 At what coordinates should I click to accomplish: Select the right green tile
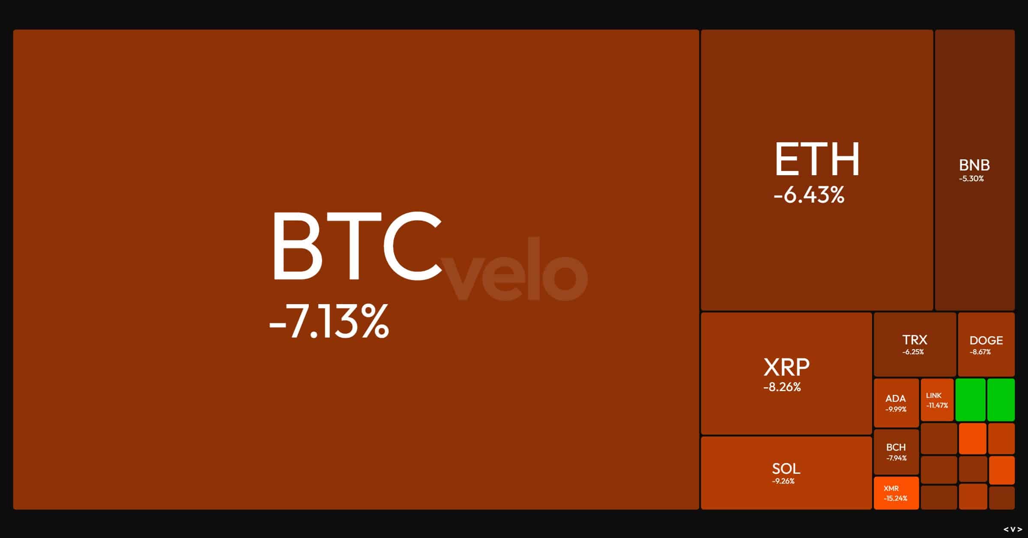(1001, 400)
